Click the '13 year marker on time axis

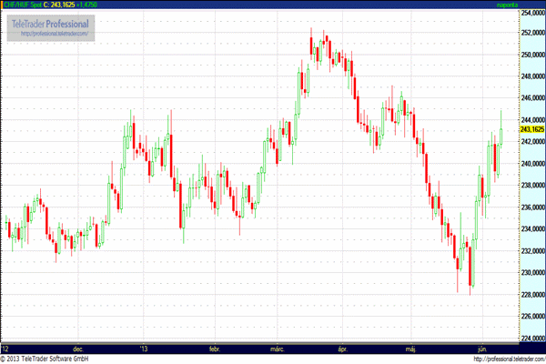(144, 349)
